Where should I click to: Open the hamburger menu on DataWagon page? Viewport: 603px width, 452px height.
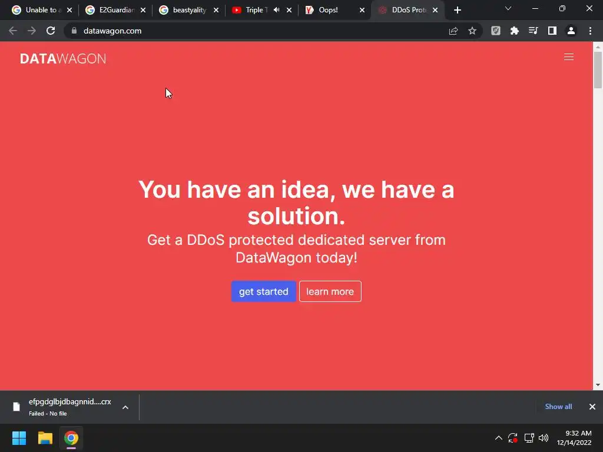(x=568, y=57)
